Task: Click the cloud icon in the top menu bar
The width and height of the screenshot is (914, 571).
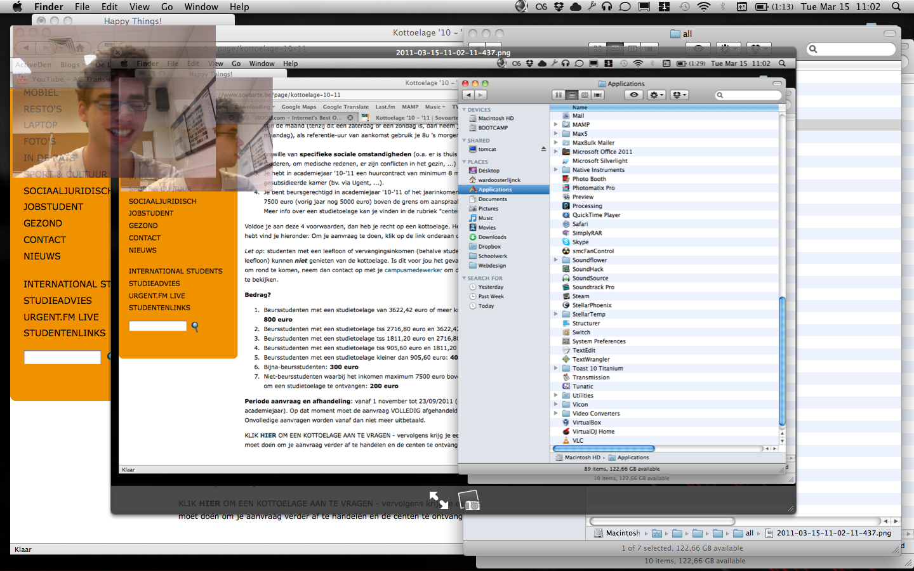Action: point(576,7)
